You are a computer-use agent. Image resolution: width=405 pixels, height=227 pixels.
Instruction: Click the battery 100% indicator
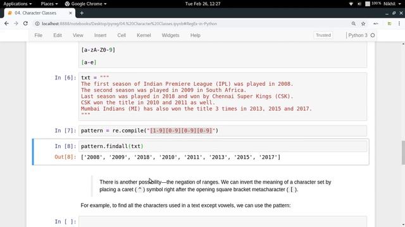click(x=373, y=4)
